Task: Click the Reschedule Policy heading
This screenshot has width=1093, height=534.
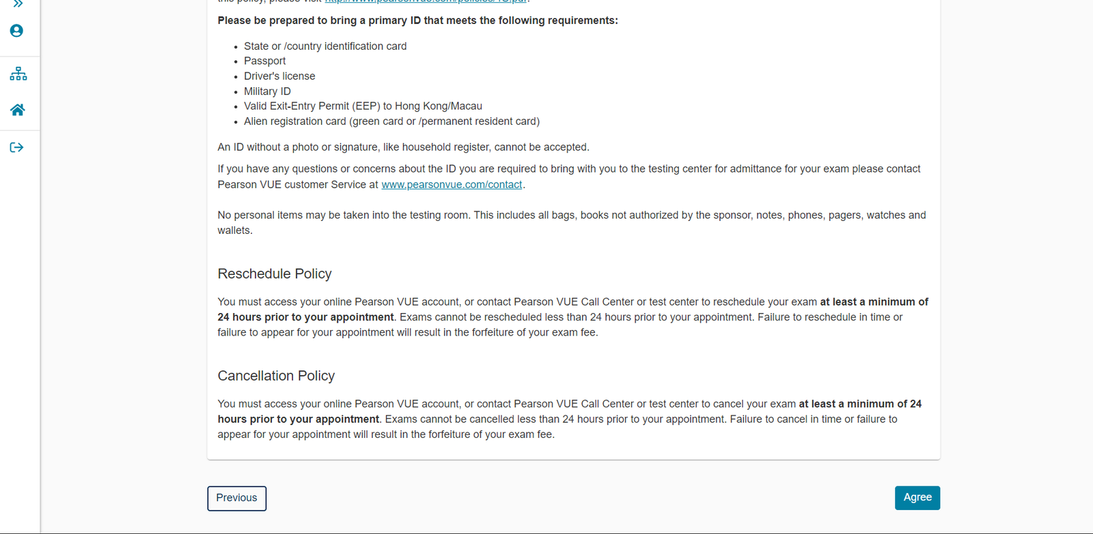Action: click(x=275, y=273)
